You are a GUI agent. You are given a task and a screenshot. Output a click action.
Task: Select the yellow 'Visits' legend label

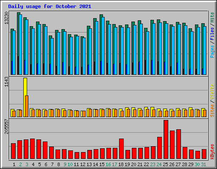(x=212, y=92)
